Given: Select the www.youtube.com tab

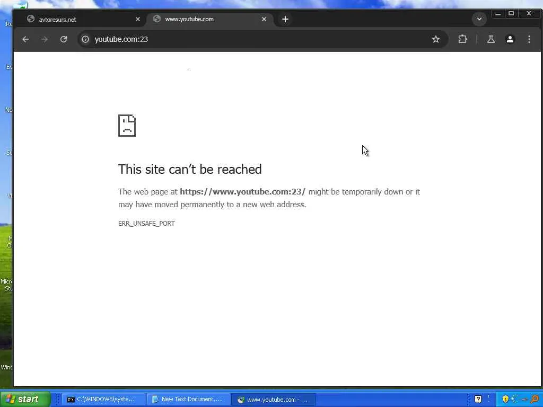Looking at the screenshot, I should pyautogui.click(x=210, y=20).
